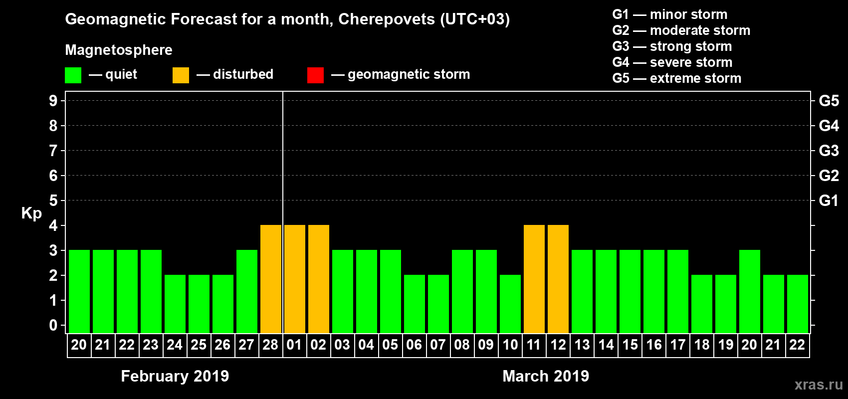The width and height of the screenshot is (848, 399).
Task: Click the Kp value 0 on left axis
Action: 53,325
